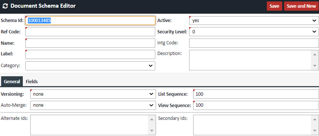The height and width of the screenshot is (136, 319).
Task: Open the Versioning dropdown
Action: [93, 94]
